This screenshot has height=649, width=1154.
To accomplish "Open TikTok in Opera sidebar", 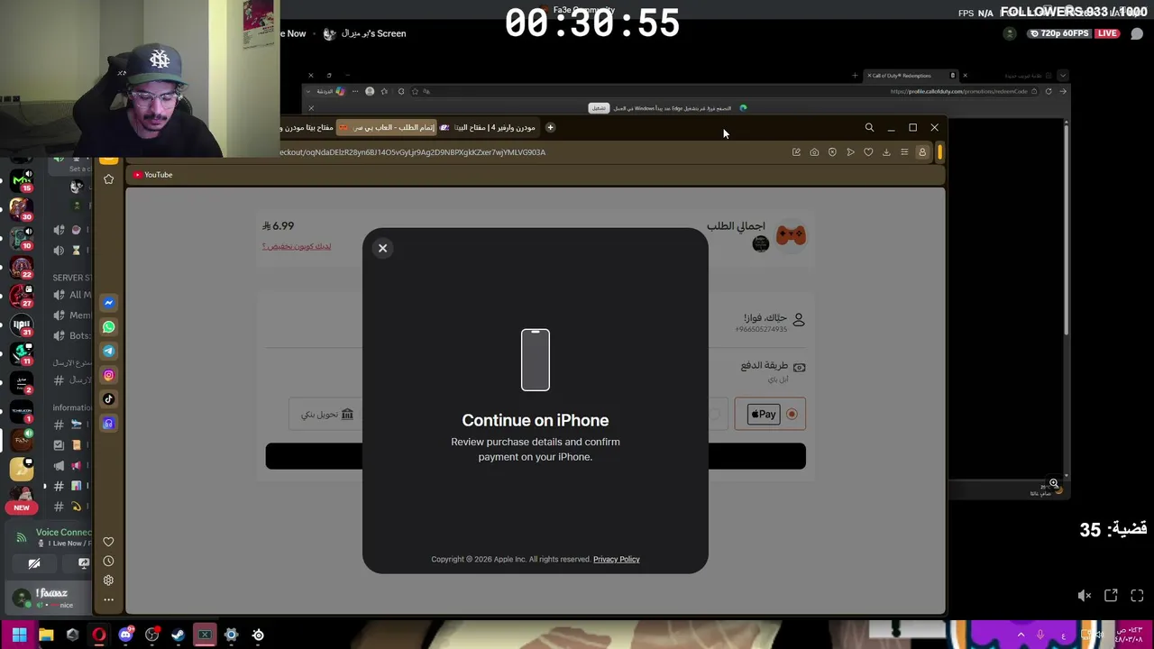I will (108, 399).
